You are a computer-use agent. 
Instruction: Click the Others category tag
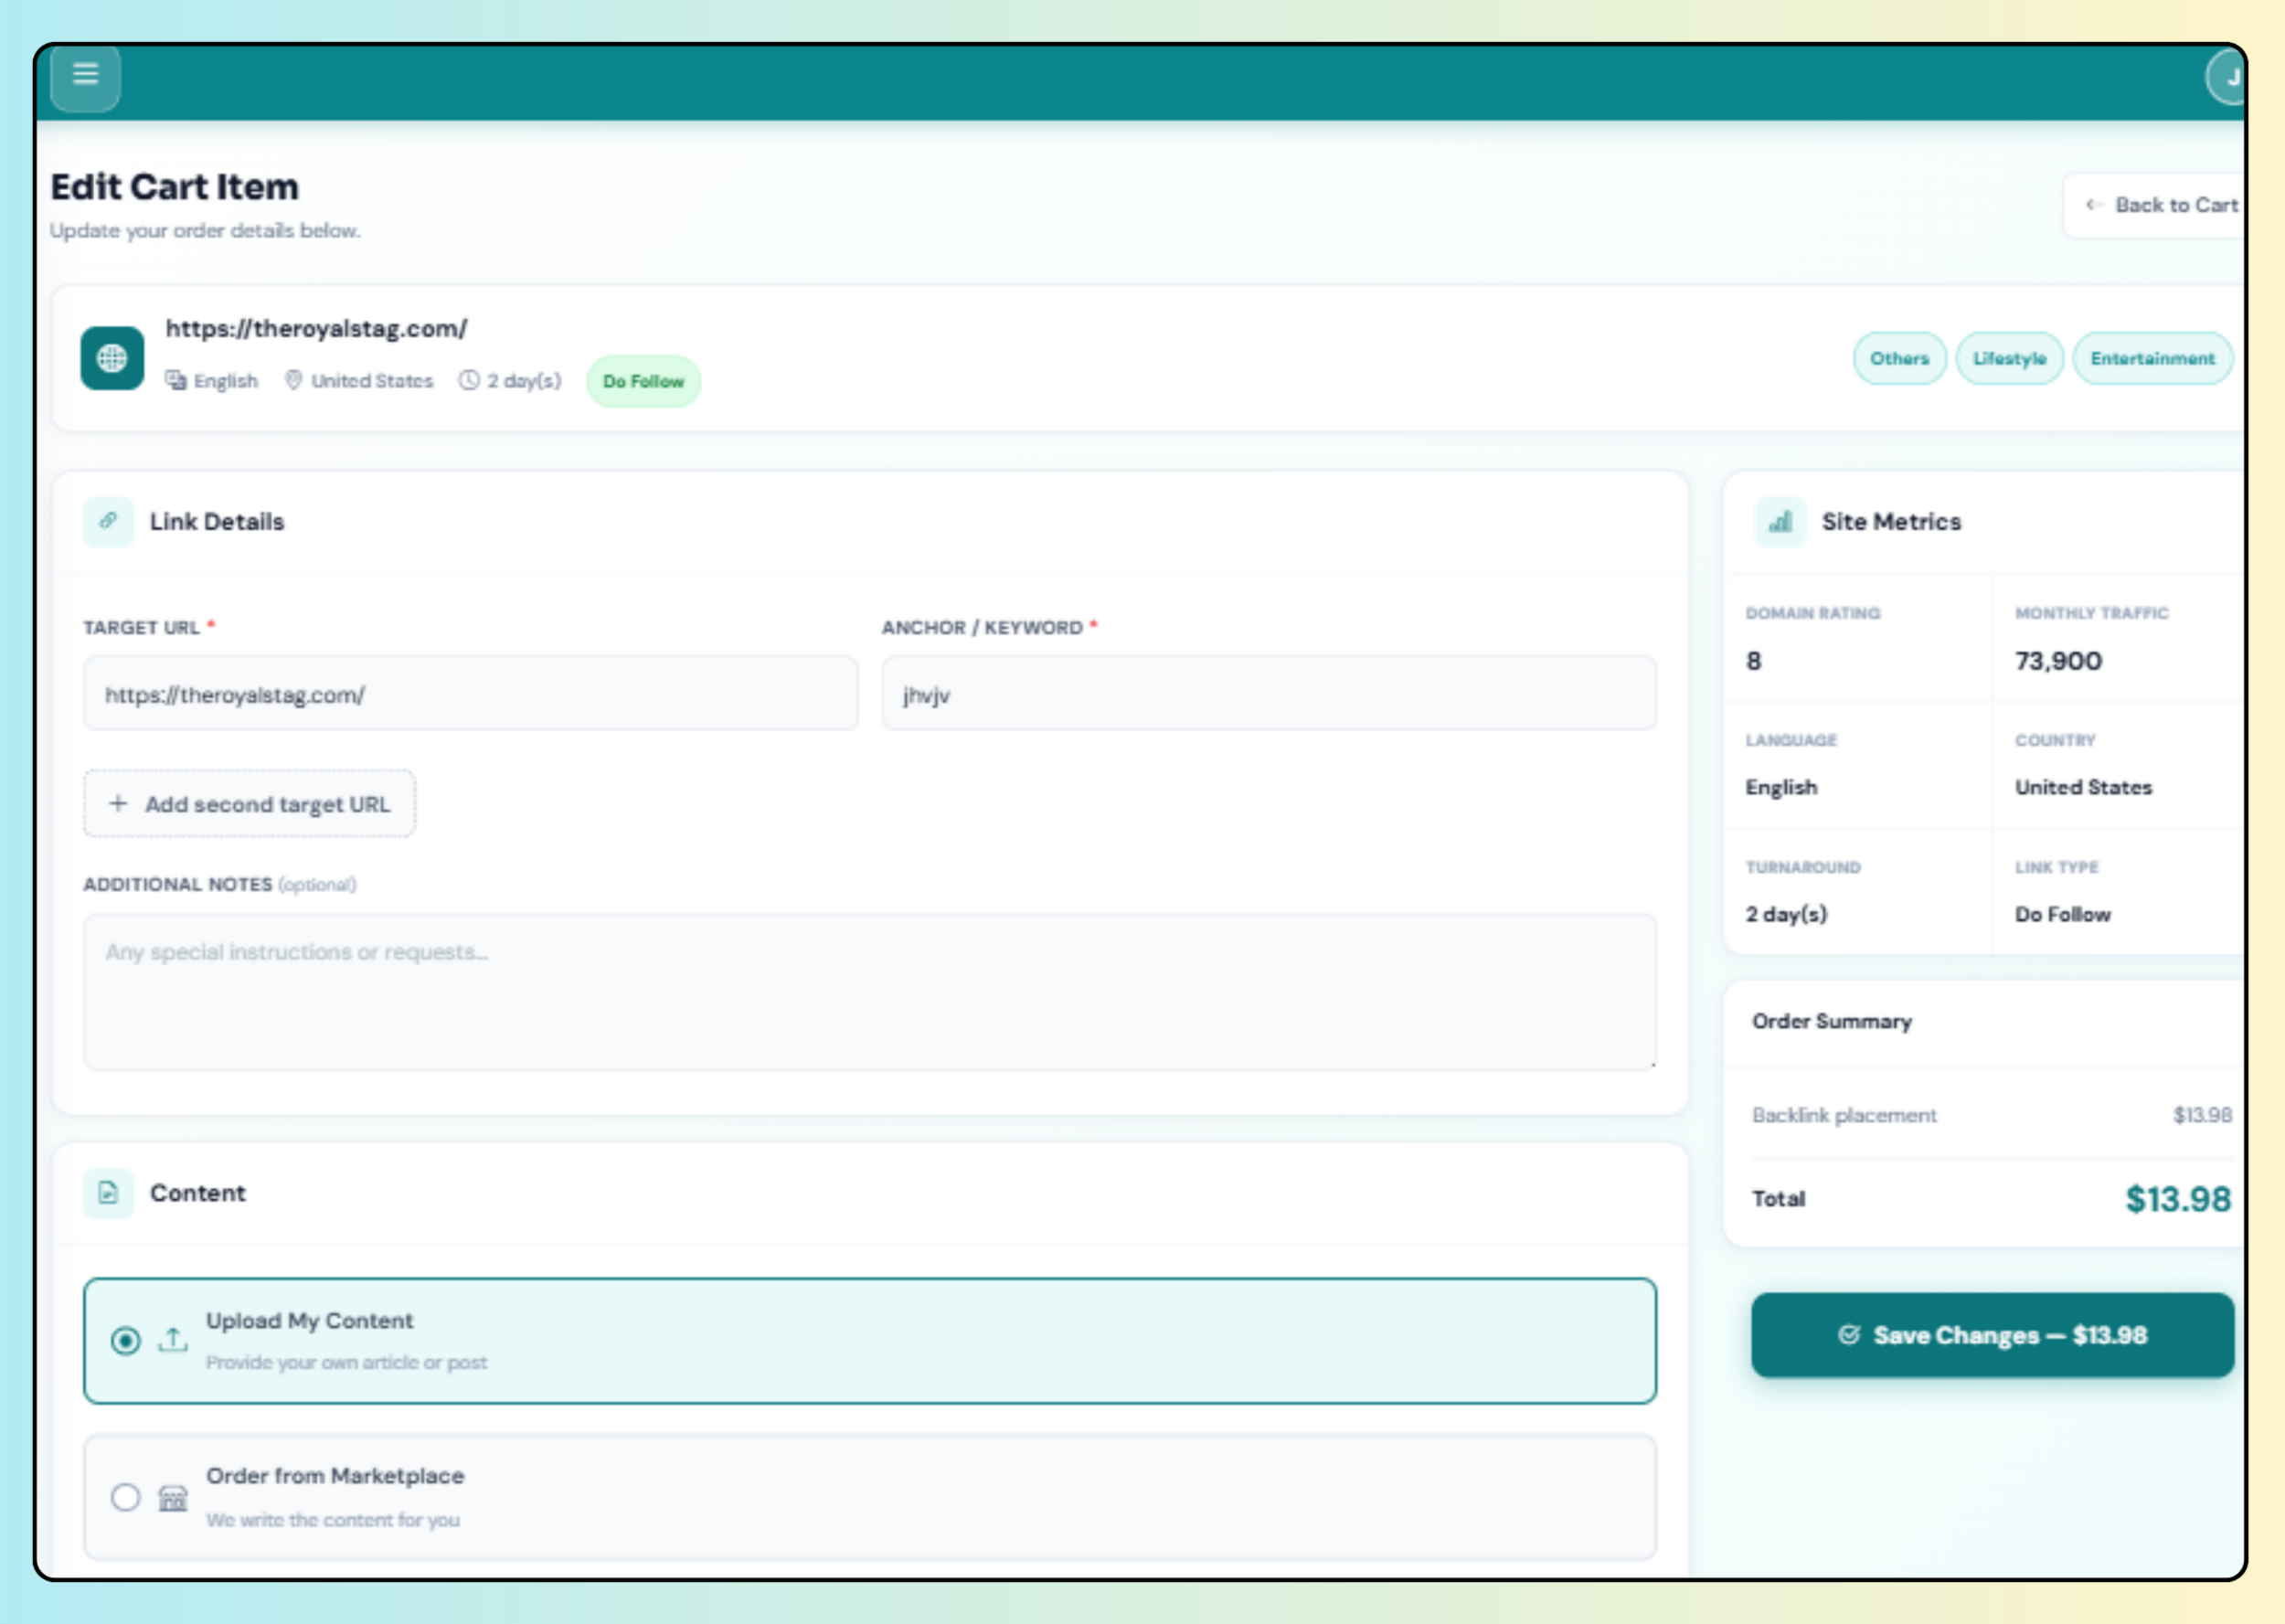(1899, 358)
